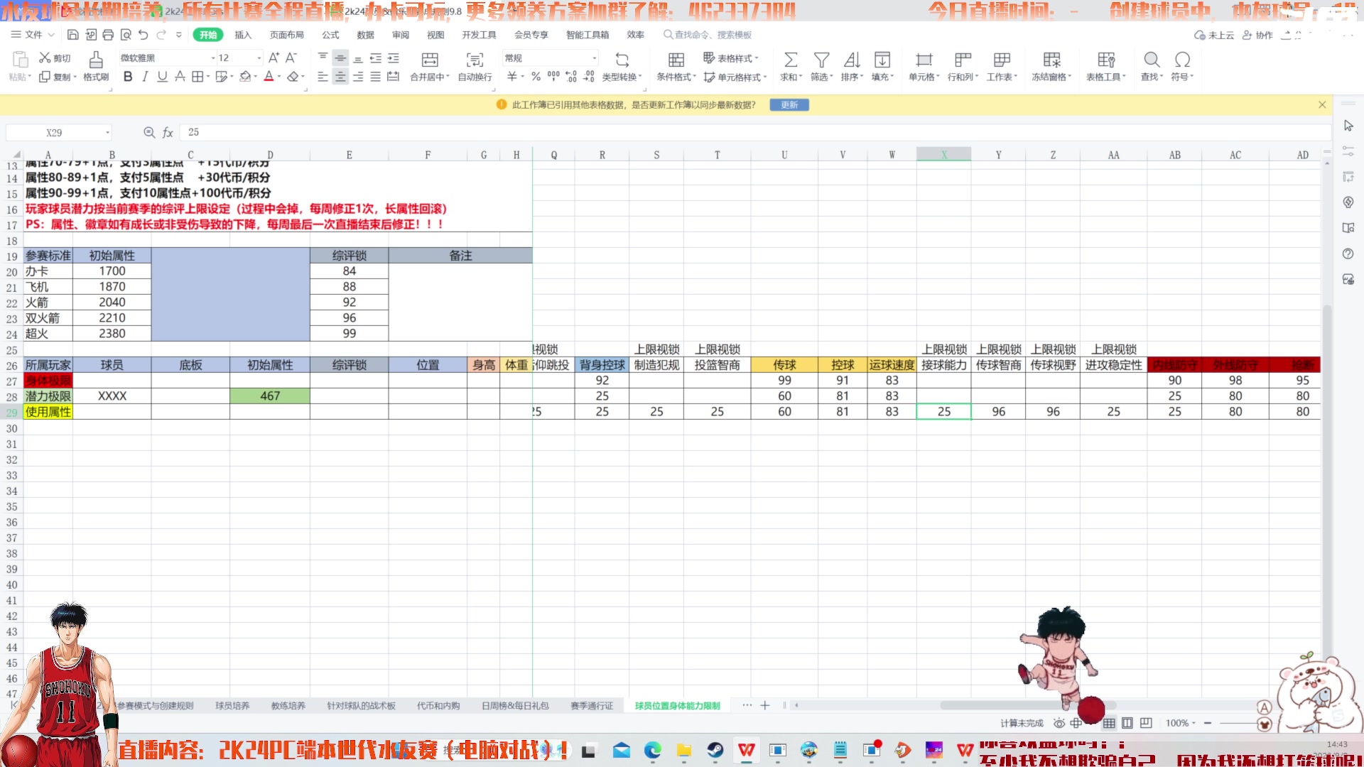
Task: Apply strikethrough formatting
Action: click(180, 77)
